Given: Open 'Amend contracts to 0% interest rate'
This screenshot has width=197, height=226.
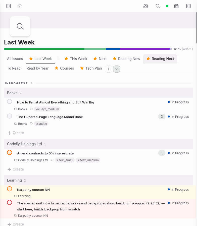Looking at the screenshot, I should tap(45, 153).
